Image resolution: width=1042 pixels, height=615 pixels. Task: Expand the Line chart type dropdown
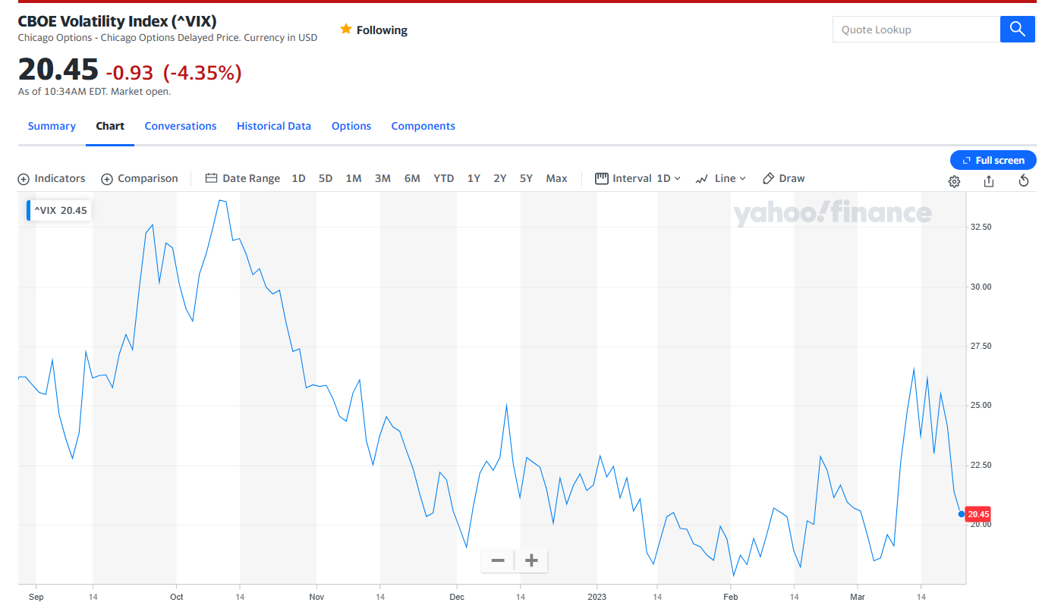click(x=720, y=178)
